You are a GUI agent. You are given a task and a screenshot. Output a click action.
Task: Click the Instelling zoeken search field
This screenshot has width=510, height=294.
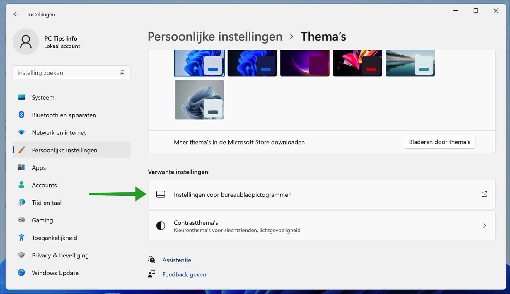click(71, 72)
